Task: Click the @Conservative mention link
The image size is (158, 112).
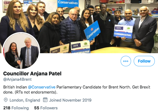Action: coord(42,87)
